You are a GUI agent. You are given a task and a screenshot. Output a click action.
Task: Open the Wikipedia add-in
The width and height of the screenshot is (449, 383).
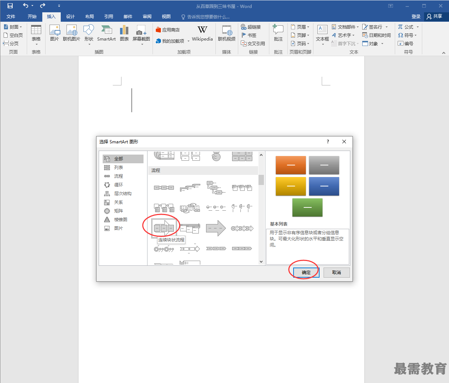pos(202,33)
